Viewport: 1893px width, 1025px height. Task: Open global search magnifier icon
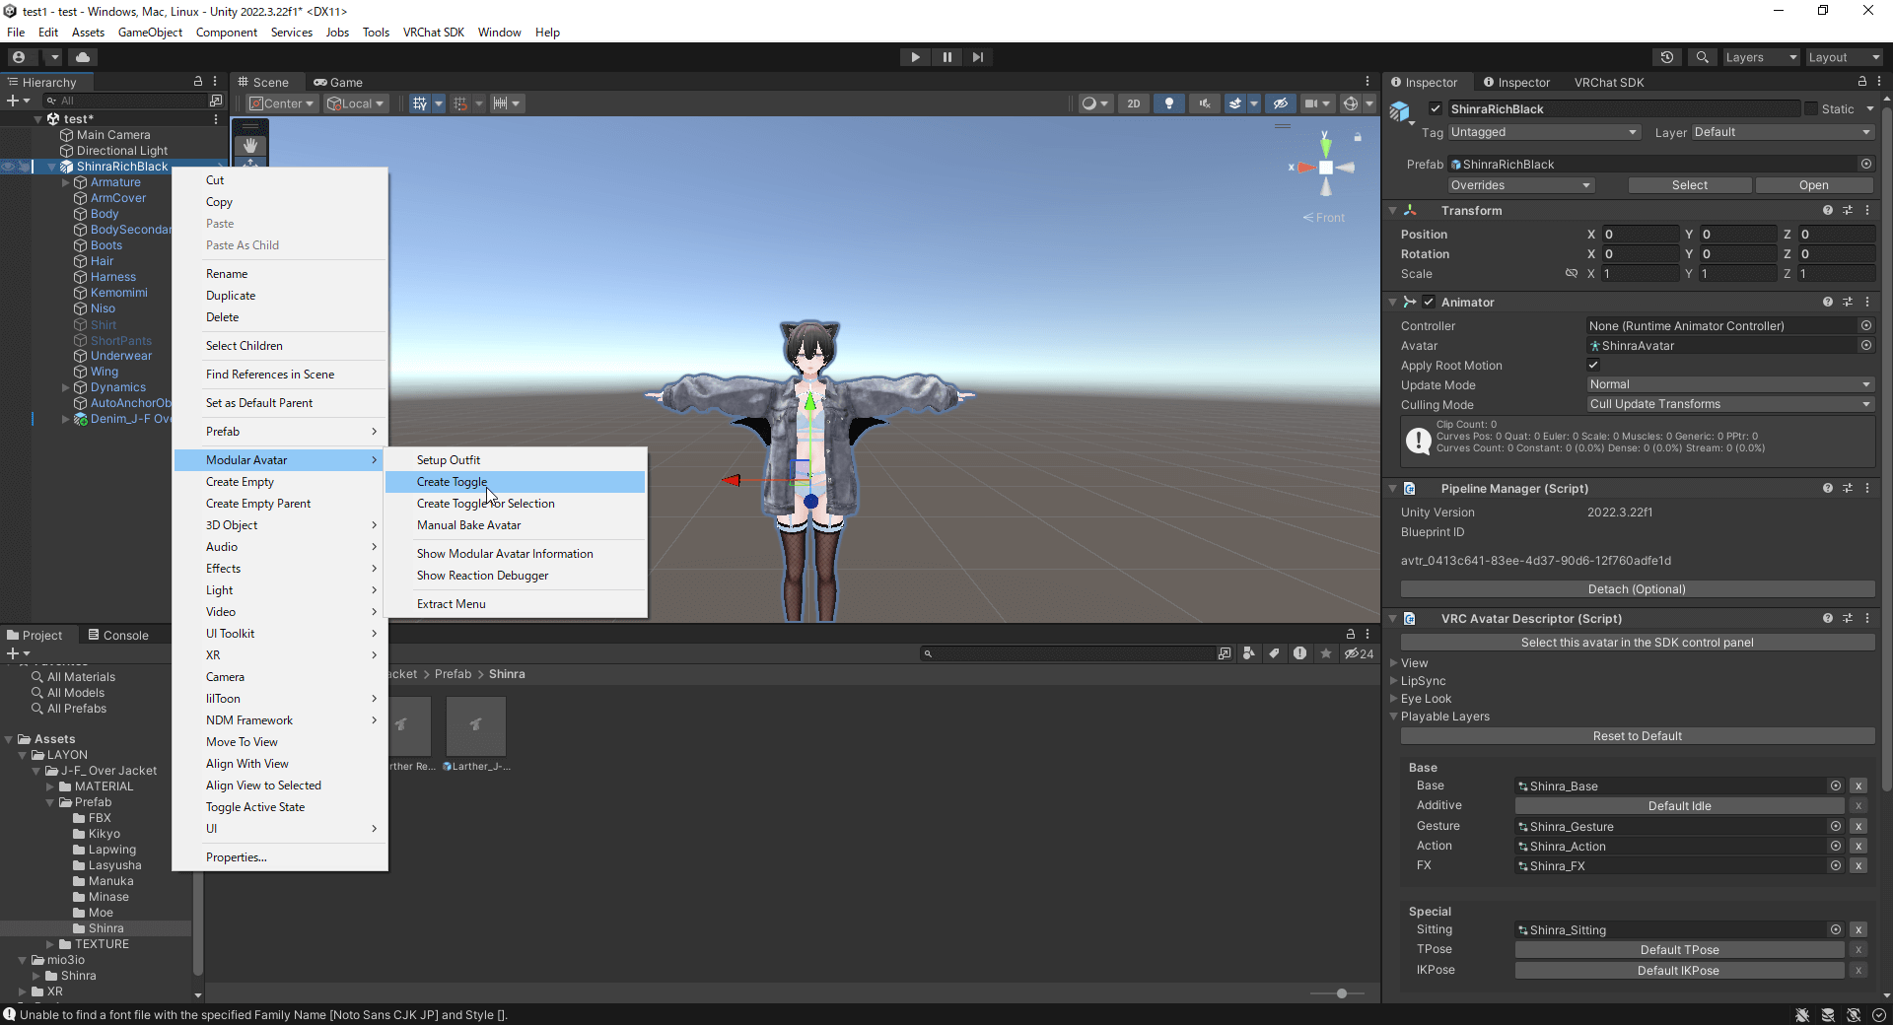coord(1703,57)
